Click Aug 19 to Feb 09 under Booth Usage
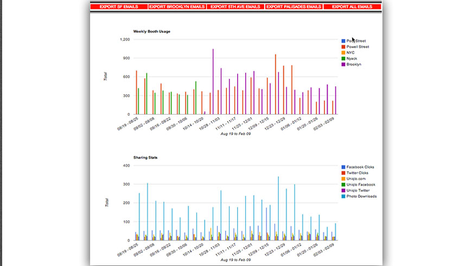Image resolution: width=472 pixels, height=266 pixels. coord(235,134)
